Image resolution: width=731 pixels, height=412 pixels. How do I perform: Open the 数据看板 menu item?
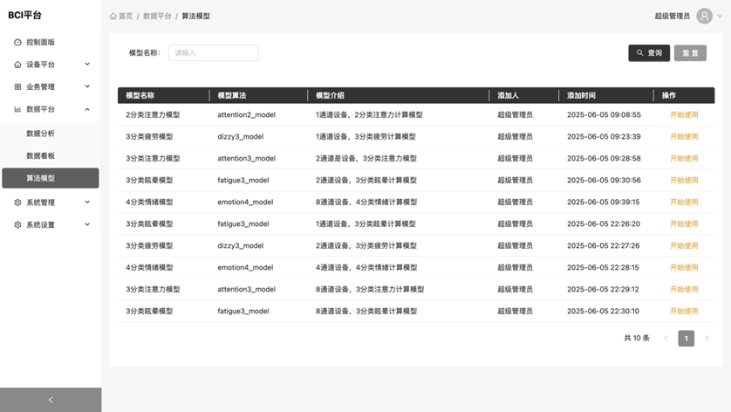click(x=40, y=155)
